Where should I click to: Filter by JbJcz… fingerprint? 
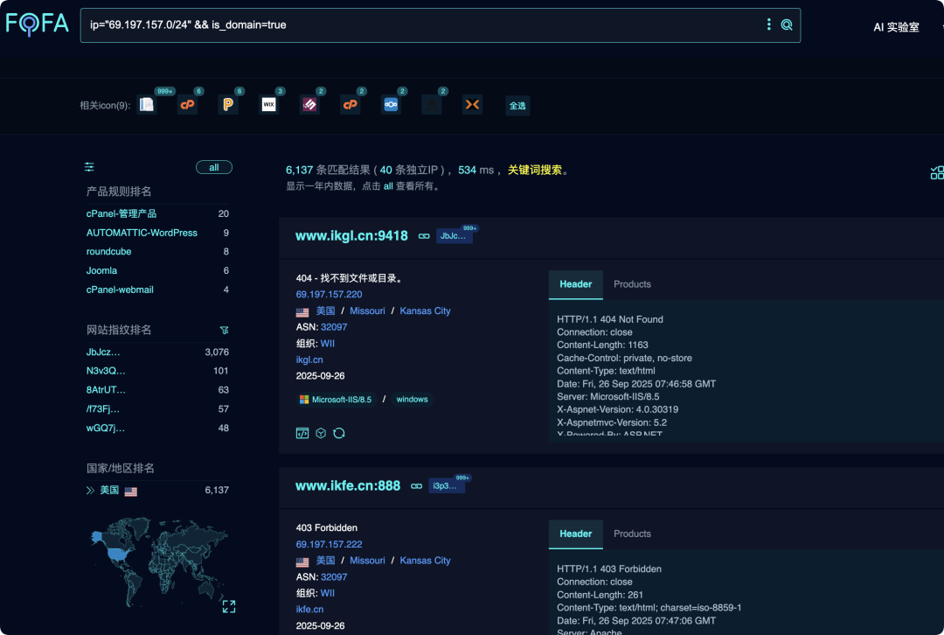pyautogui.click(x=103, y=352)
